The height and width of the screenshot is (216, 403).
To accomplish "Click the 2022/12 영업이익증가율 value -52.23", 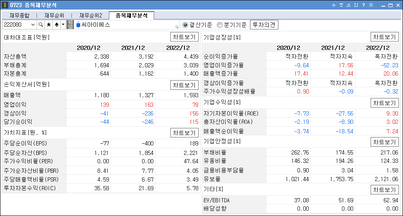I will point(389,65).
